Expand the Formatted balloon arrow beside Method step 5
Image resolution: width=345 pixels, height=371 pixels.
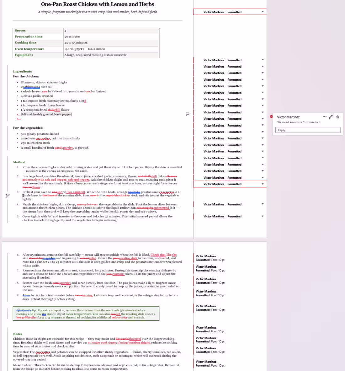click(263, 216)
